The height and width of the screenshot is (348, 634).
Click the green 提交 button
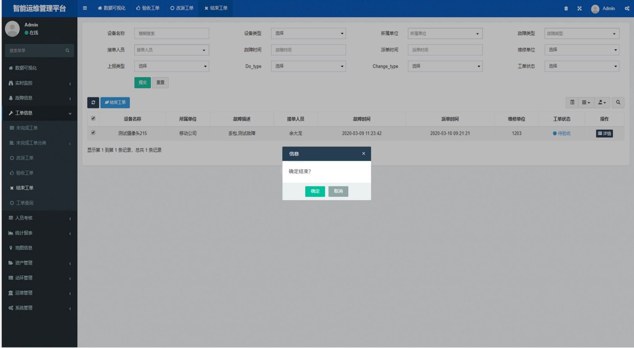click(x=142, y=83)
